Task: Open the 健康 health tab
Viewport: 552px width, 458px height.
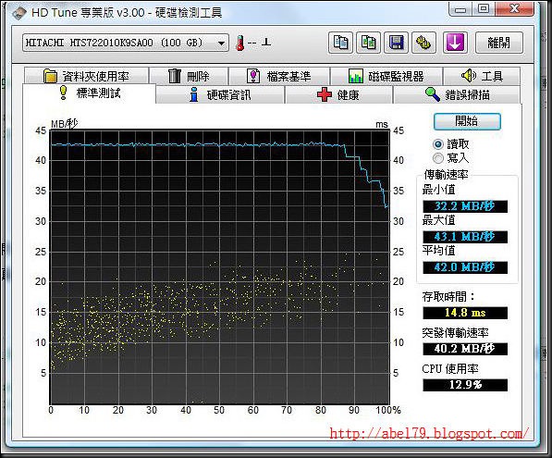Action: 338,94
